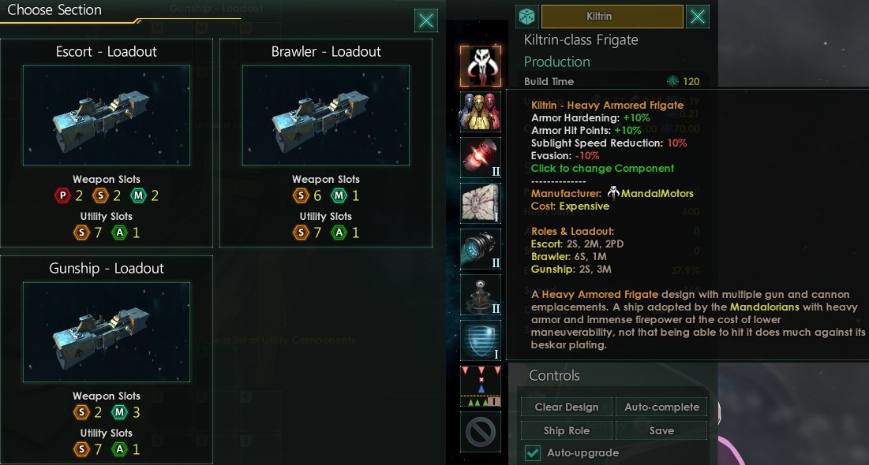
Task: Click the Kiltrin name input field
Action: coord(612,17)
